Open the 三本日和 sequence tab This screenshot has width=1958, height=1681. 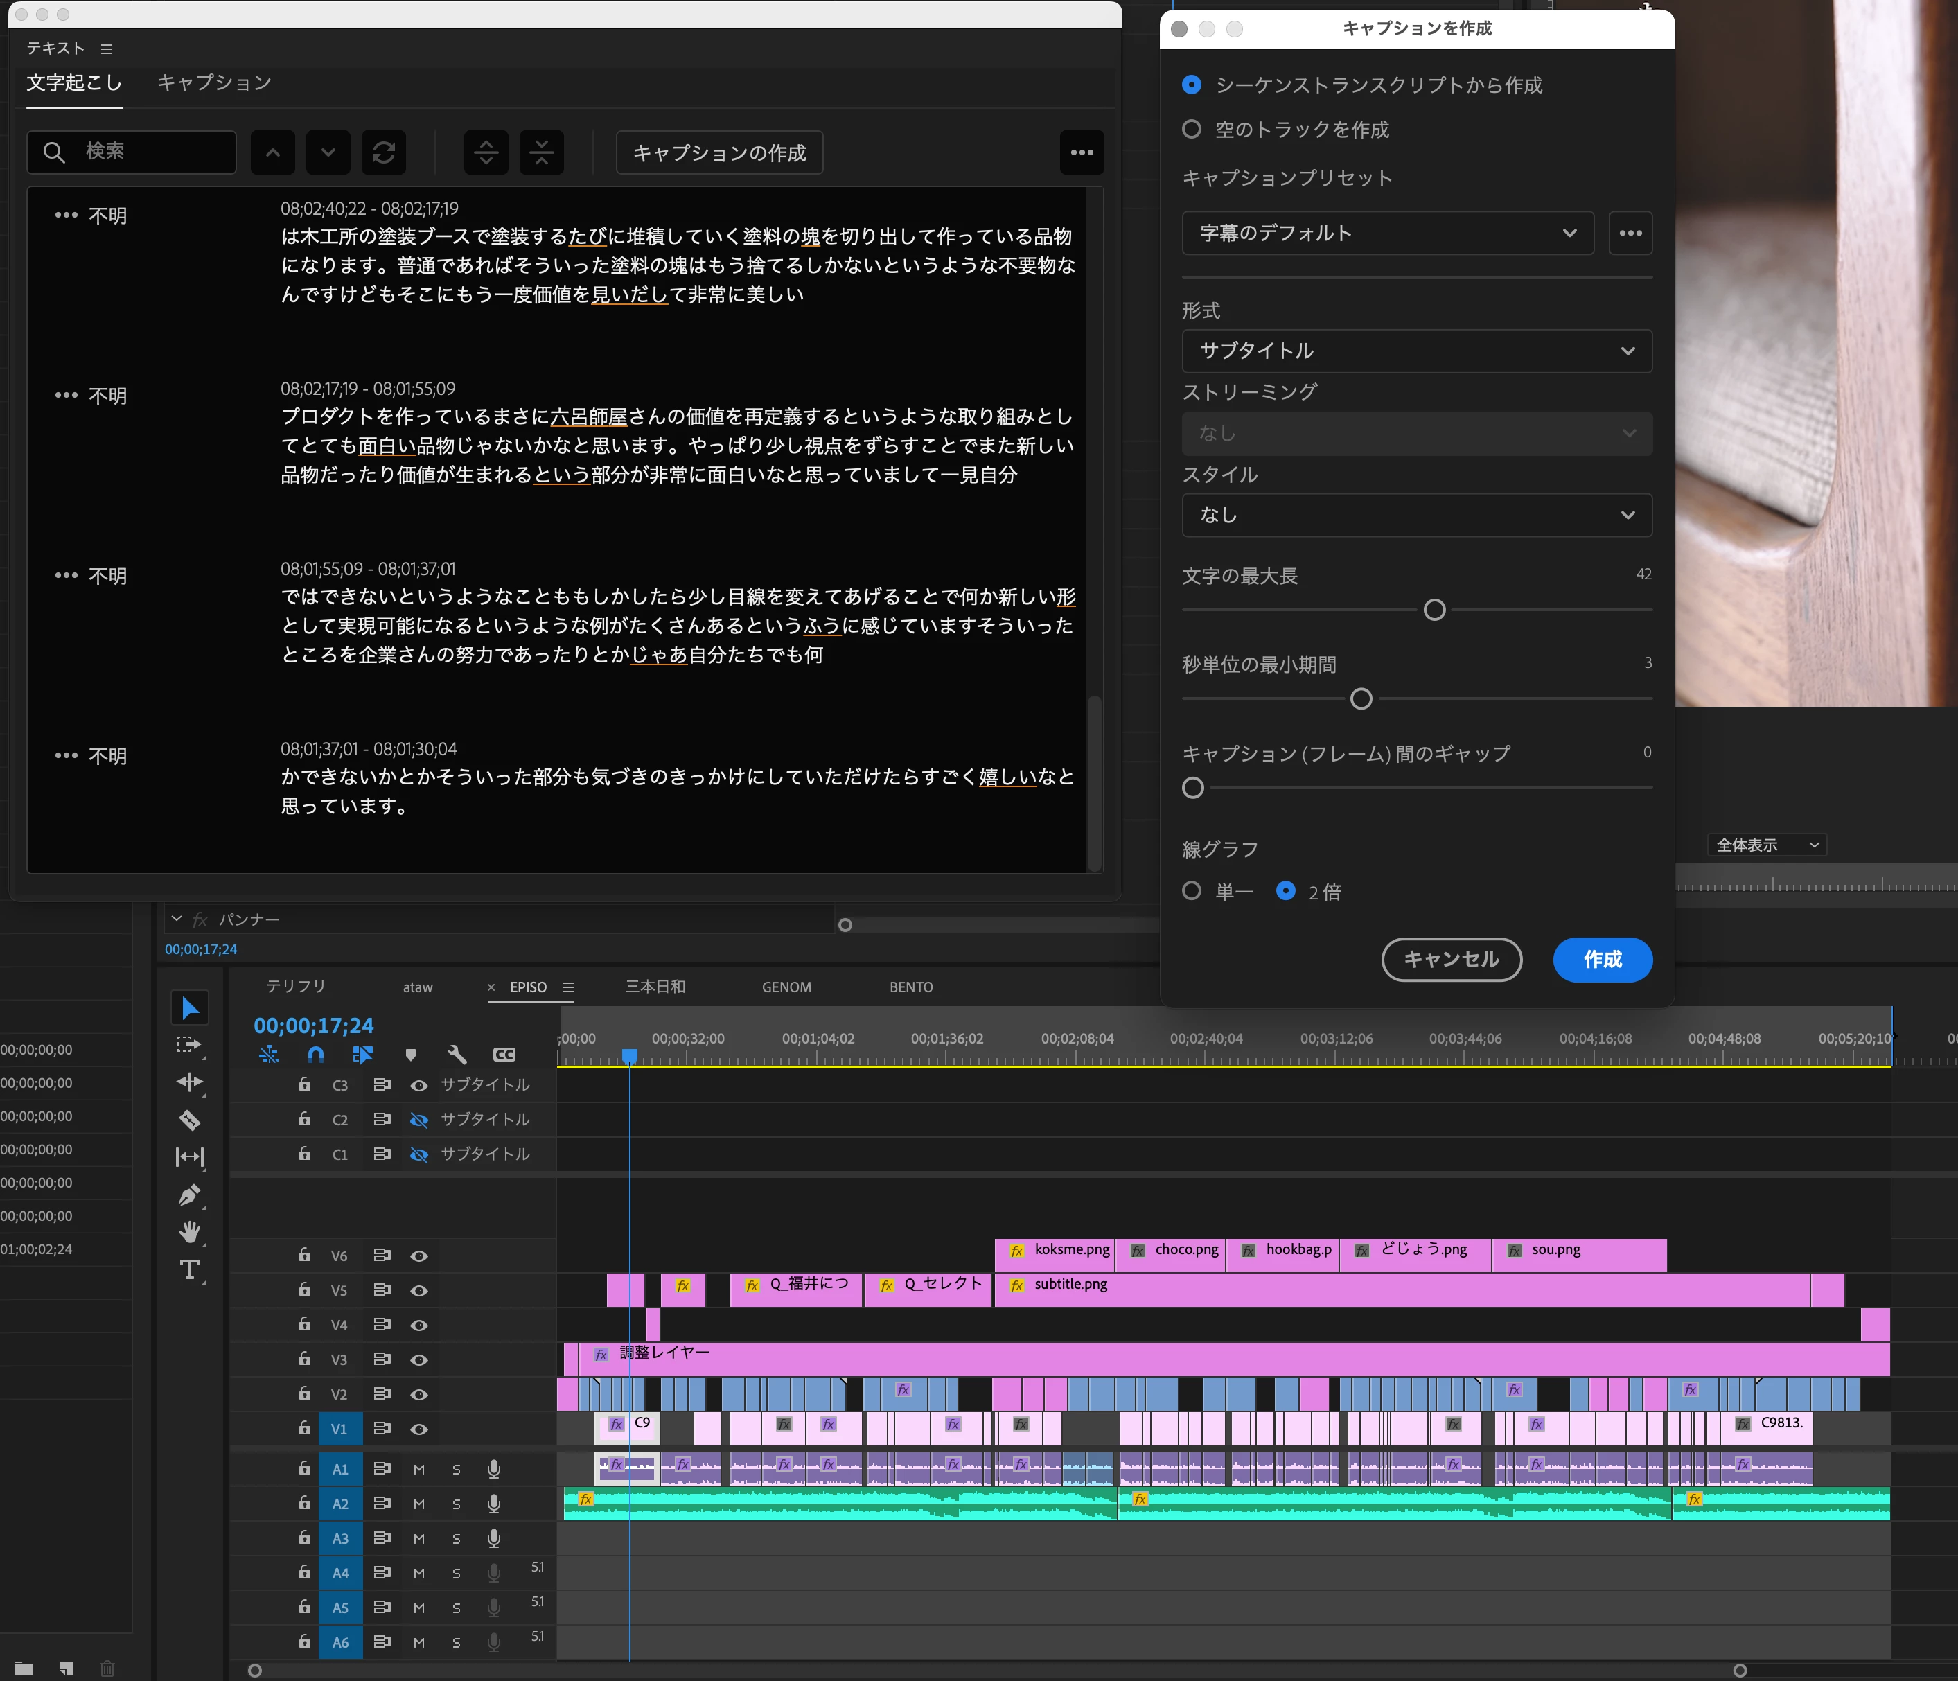tap(655, 987)
